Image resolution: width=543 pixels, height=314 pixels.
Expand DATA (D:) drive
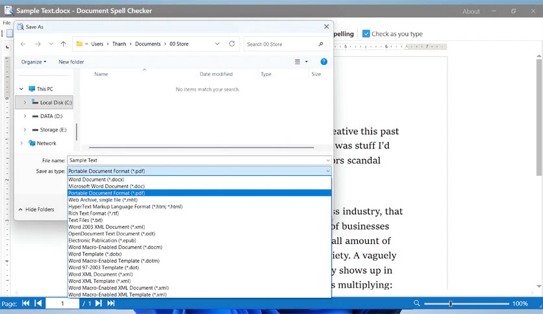coord(25,116)
